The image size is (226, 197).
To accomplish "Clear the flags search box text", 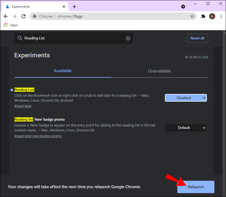I will (x=128, y=38).
